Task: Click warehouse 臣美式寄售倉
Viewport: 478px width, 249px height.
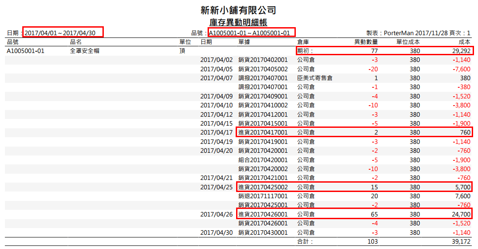Action: 315,78
